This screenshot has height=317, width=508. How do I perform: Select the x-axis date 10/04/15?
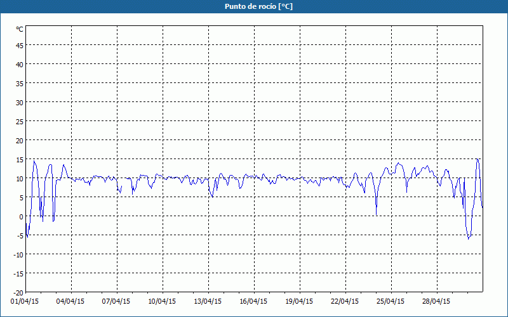click(x=162, y=302)
